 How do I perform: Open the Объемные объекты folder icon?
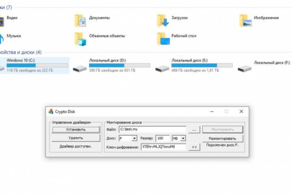(80, 39)
